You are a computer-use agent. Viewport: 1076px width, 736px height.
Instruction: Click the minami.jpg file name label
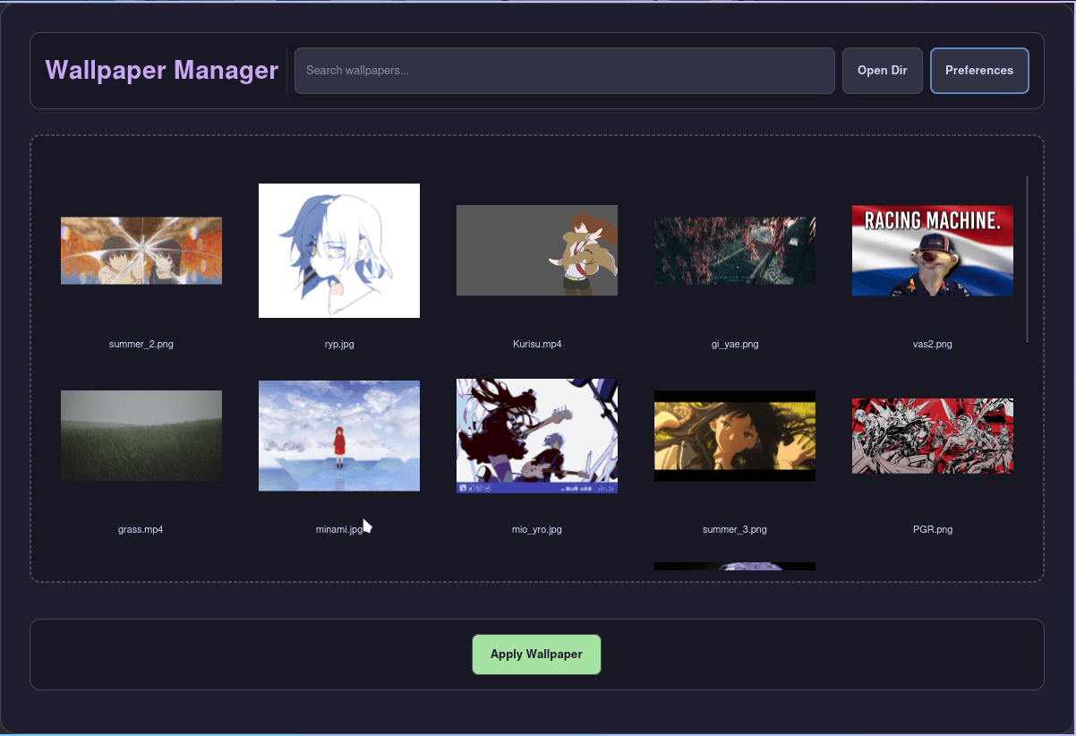339,529
